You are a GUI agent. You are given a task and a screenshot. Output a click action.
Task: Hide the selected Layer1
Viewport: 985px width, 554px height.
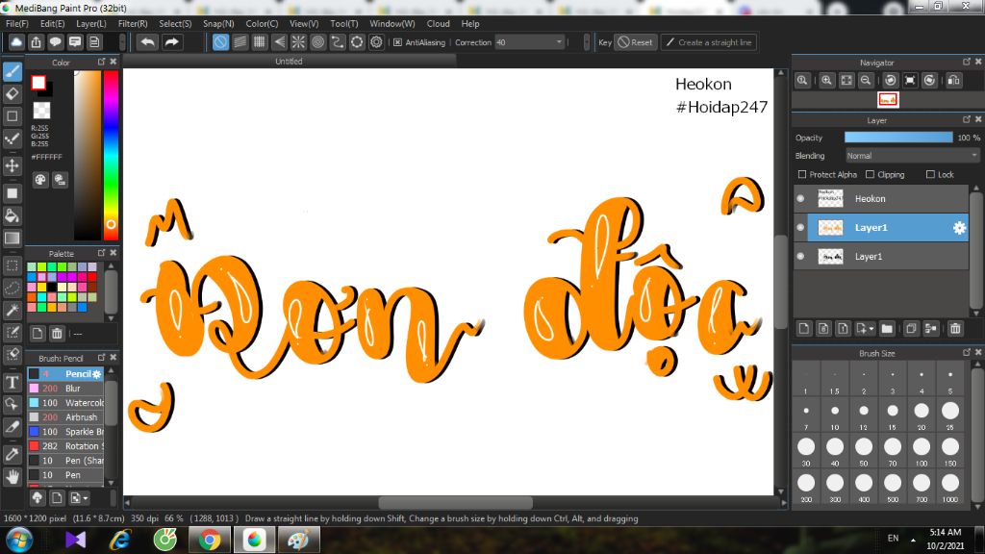point(800,227)
